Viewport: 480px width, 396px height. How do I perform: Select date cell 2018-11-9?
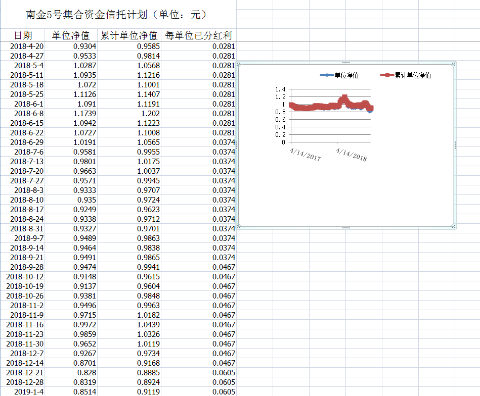coord(23,315)
